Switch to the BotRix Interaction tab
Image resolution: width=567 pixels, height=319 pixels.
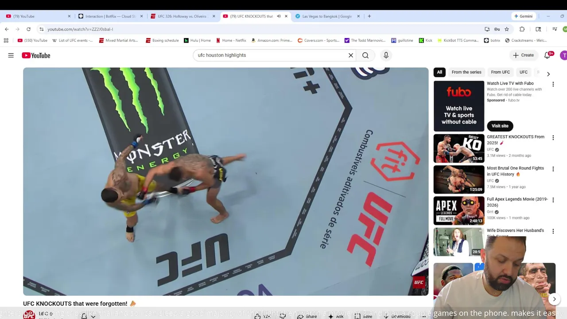110,16
